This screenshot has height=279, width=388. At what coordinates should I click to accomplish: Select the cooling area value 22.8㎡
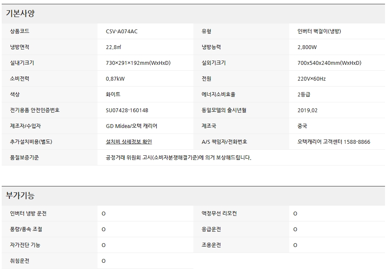tap(115, 47)
